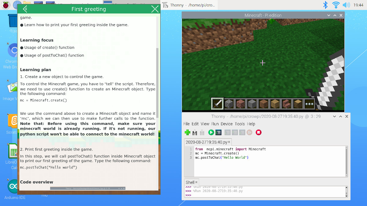Click the volume speaker tray icon
This screenshot has width=367, height=206.
[x=346, y=5]
